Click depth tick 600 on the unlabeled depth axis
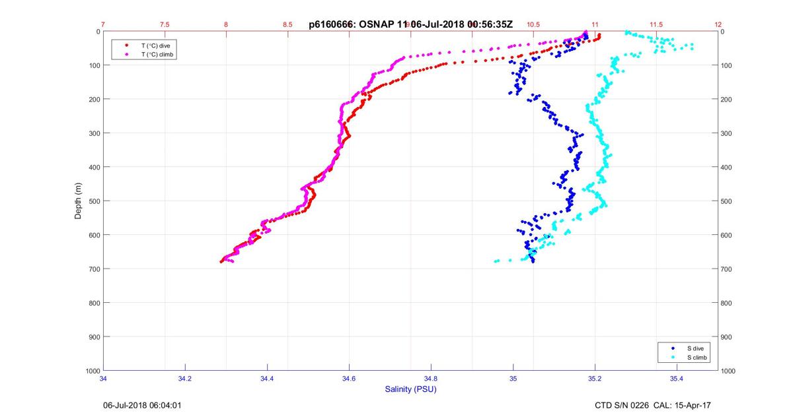The image size is (793, 417). click(727, 235)
